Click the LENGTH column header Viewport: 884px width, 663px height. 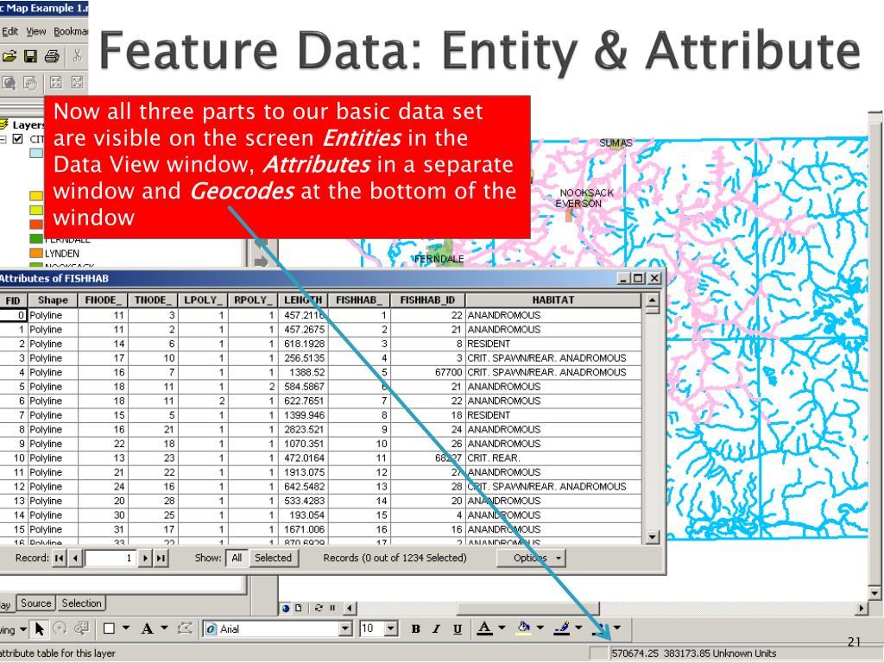click(303, 300)
